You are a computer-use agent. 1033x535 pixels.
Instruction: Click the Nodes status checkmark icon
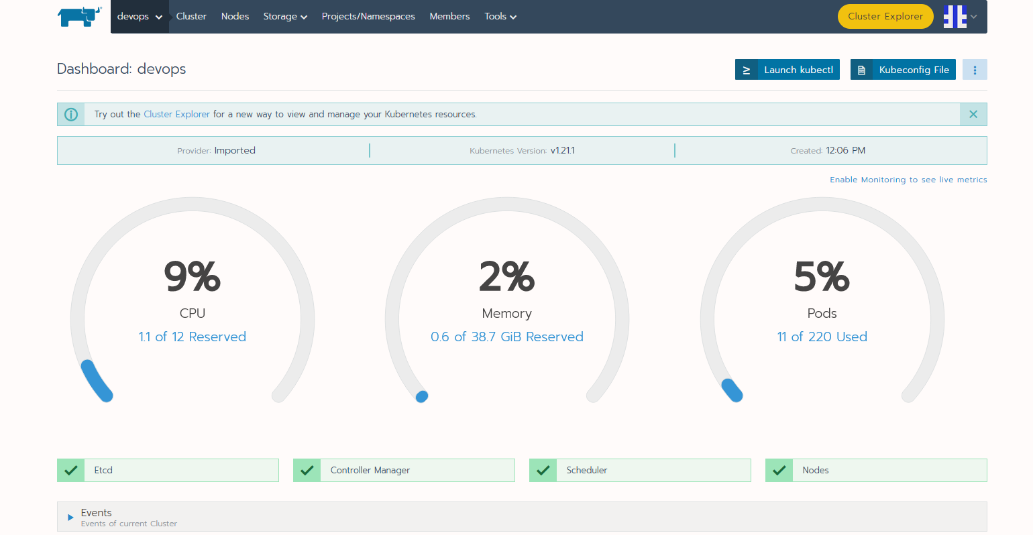779,470
